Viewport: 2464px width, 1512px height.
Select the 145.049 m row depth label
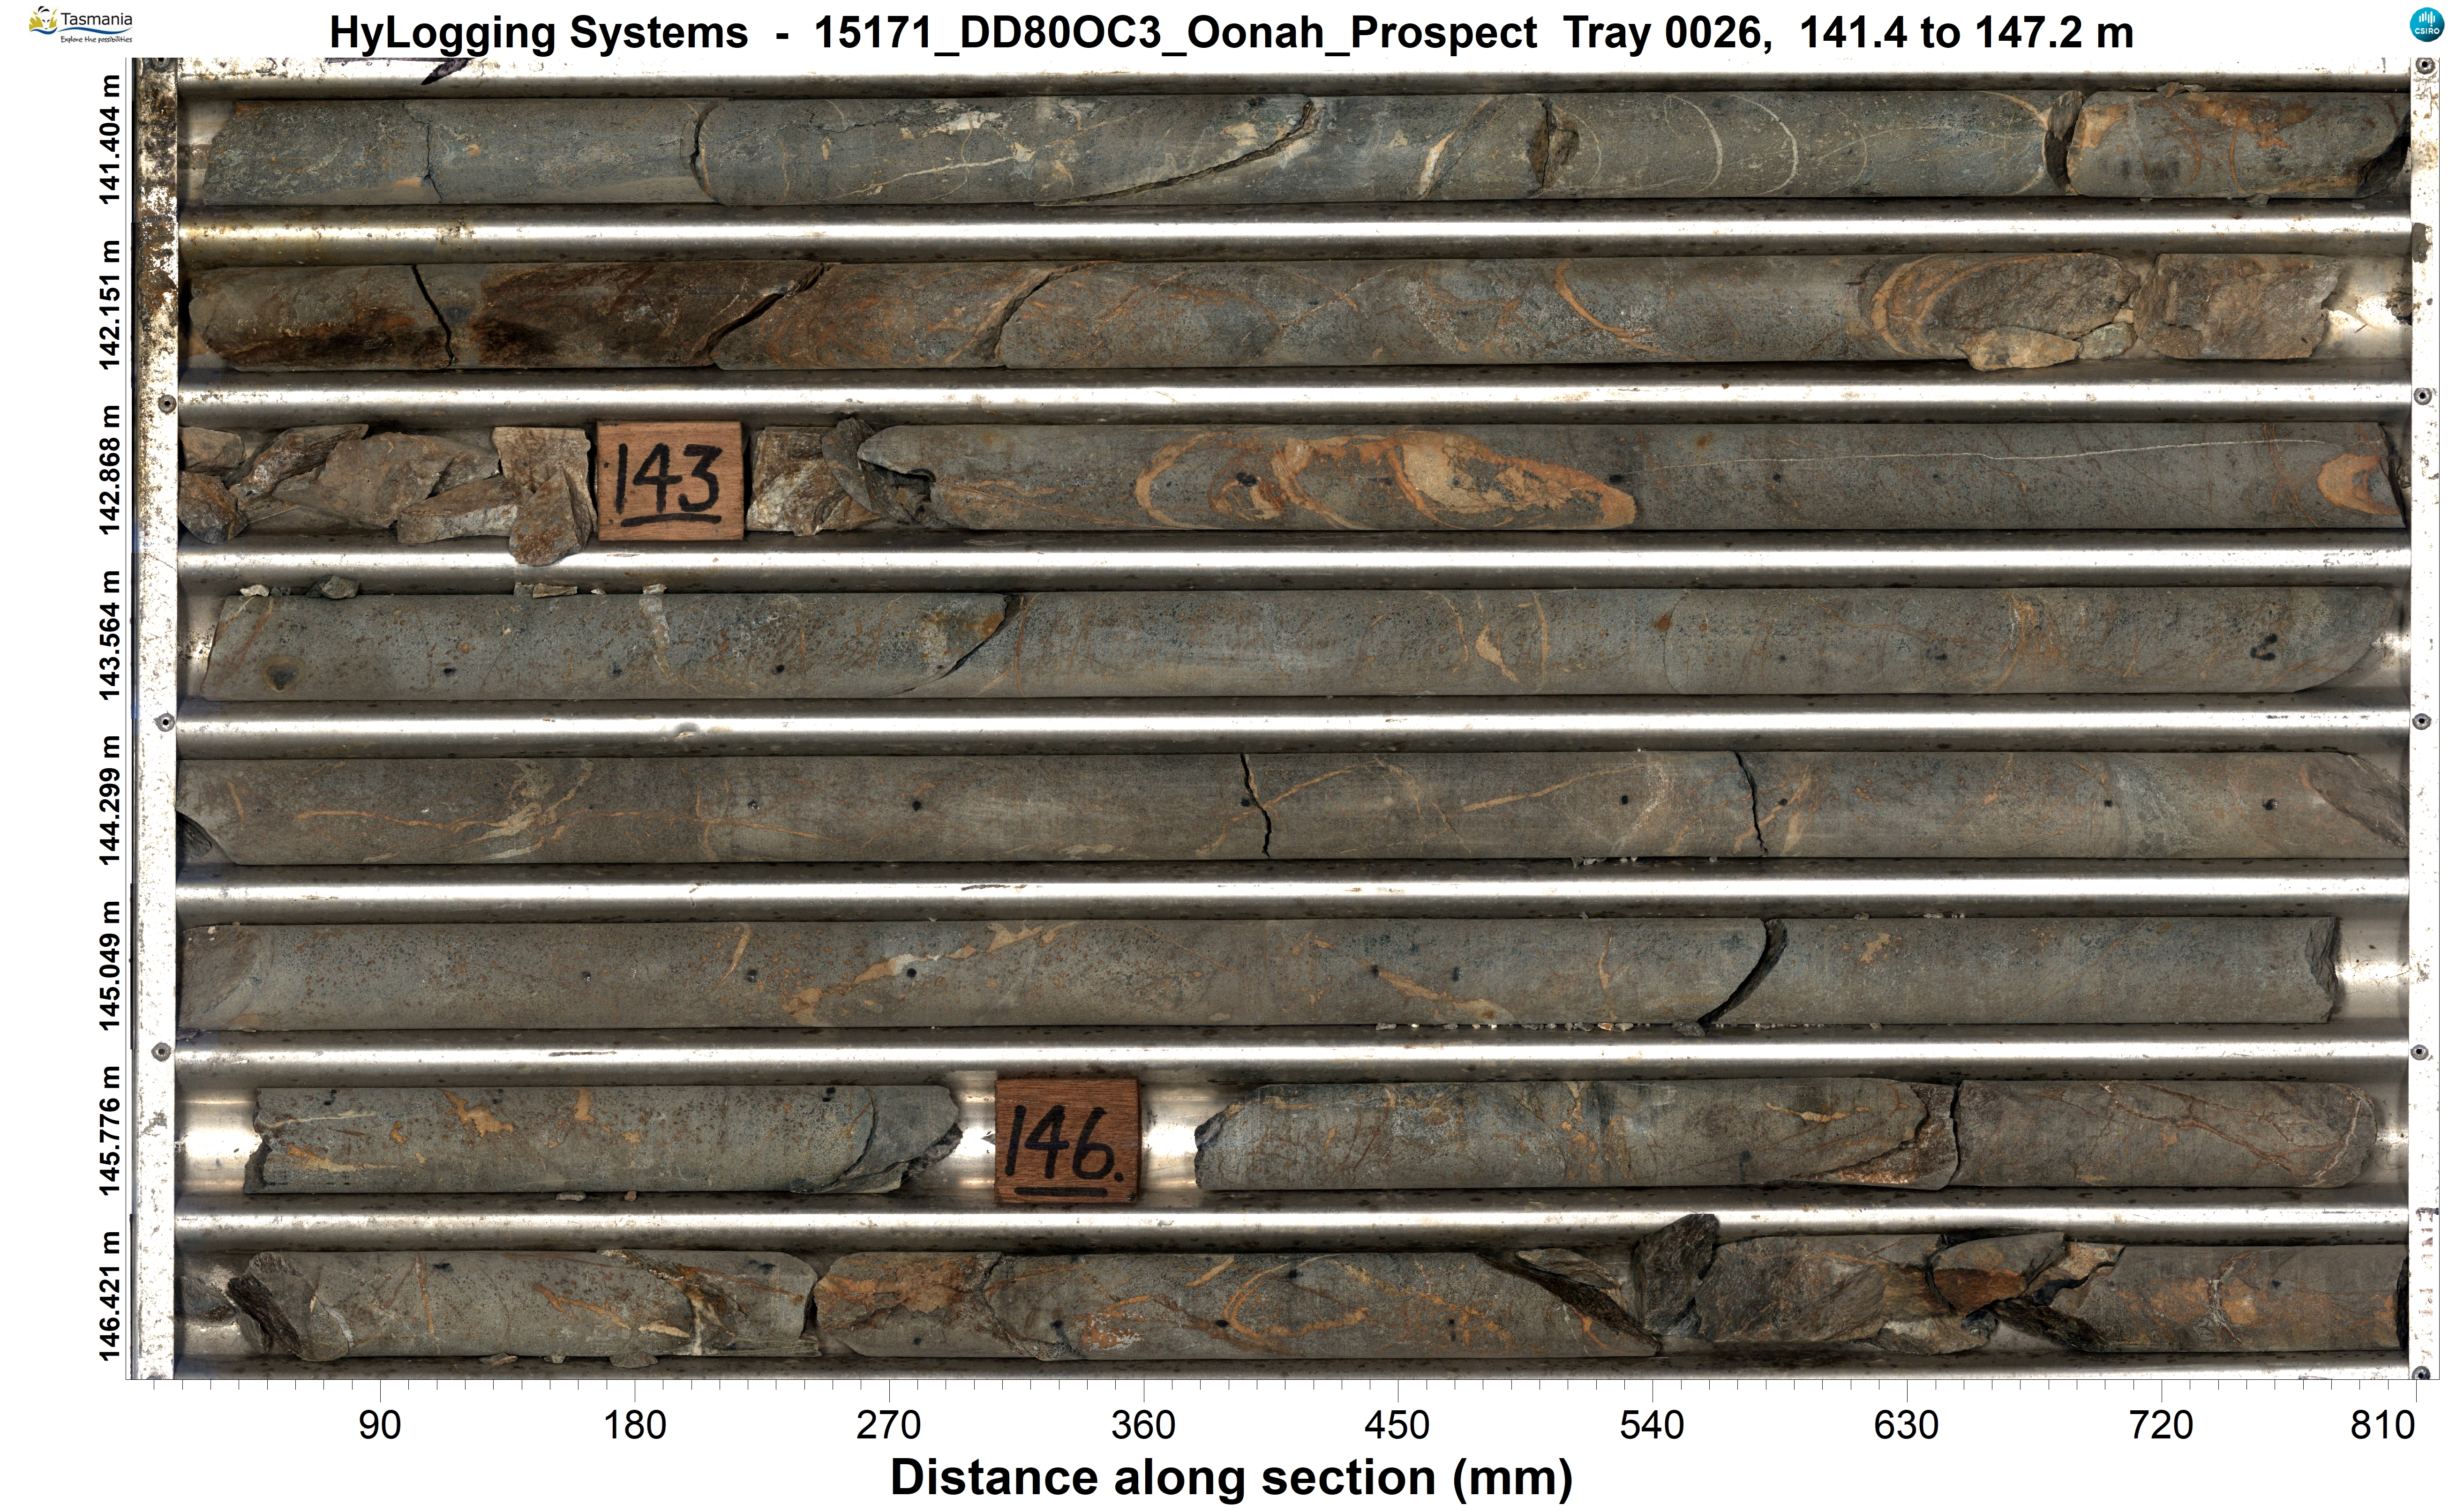[110, 965]
